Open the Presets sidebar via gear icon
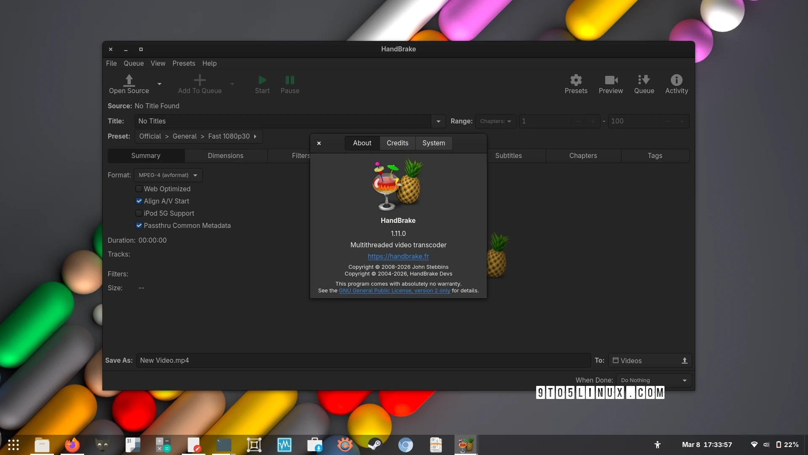The height and width of the screenshot is (455, 808). coord(576,84)
